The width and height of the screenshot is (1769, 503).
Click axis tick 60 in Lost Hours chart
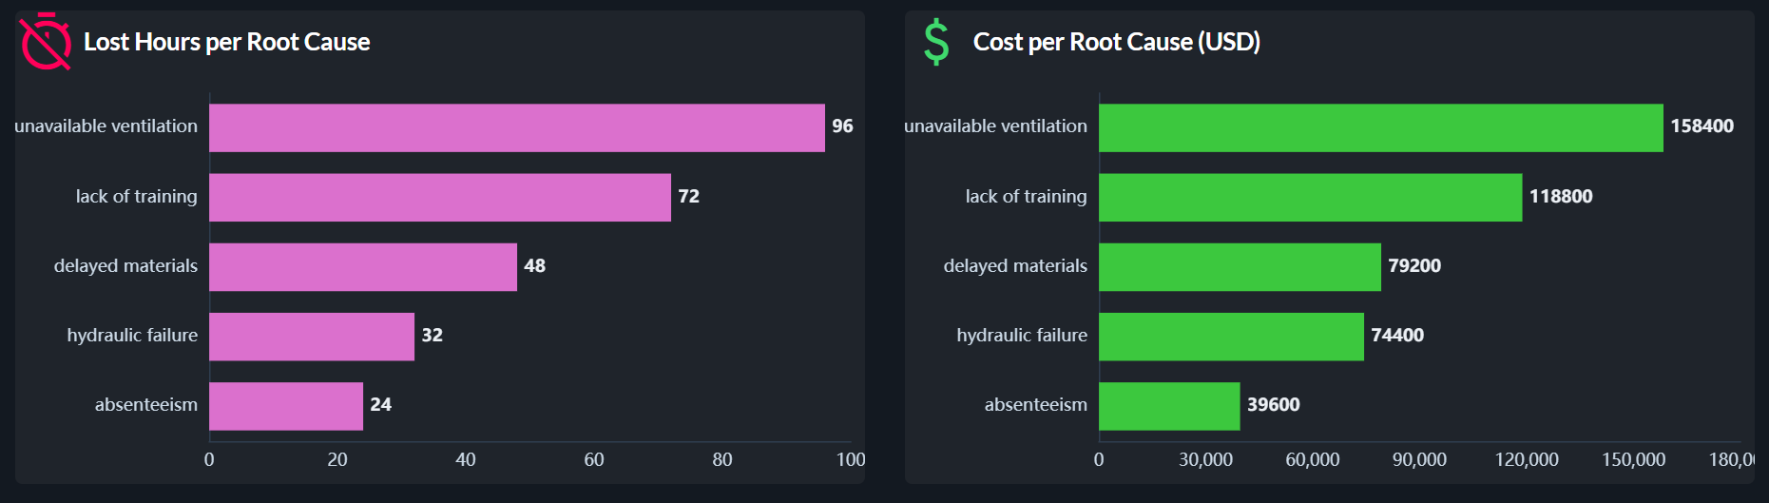[594, 460]
